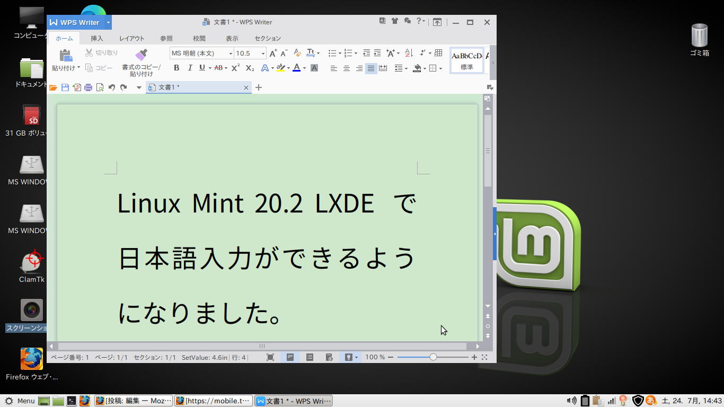
Task: Open the borders dropdown arrow
Action: [x=440, y=68]
